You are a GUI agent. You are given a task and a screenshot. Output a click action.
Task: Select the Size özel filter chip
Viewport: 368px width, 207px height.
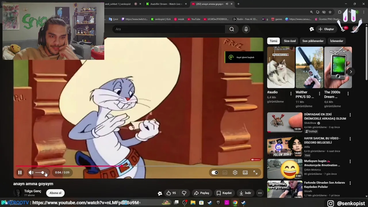coord(290,41)
